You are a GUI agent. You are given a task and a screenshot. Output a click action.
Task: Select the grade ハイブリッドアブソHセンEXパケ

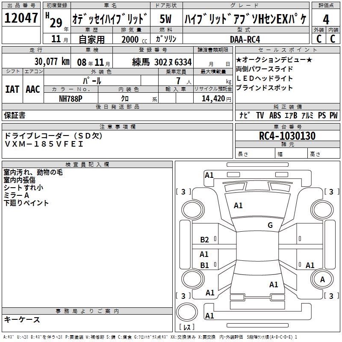click(x=246, y=19)
